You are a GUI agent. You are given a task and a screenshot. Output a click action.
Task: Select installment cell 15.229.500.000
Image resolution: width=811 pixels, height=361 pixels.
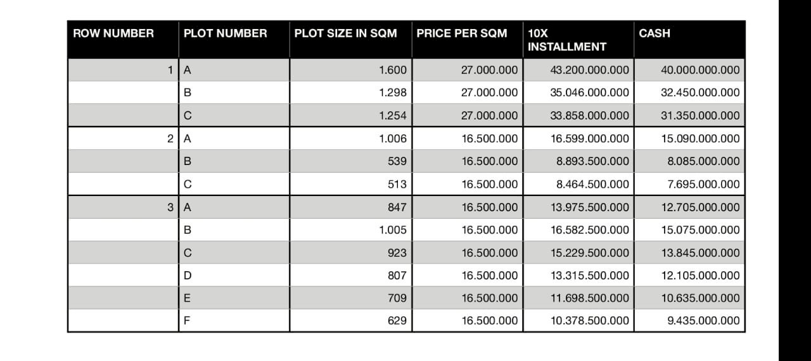click(x=589, y=252)
